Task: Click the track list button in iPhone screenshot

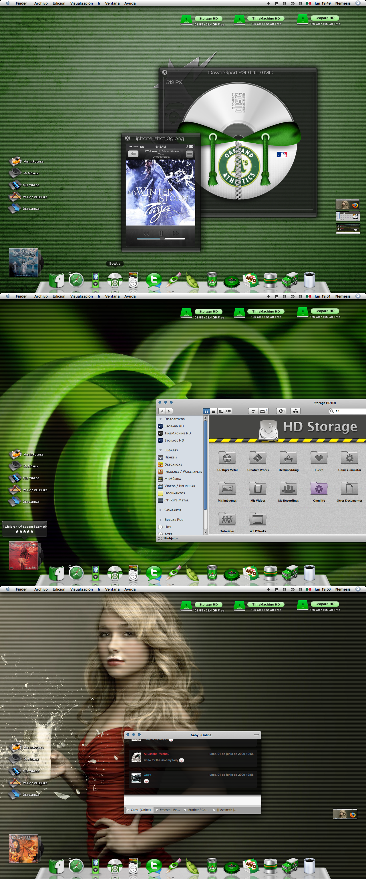Action: (189, 154)
